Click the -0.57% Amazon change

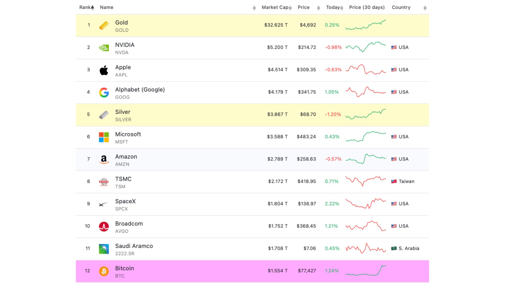[x=333, y=159]
